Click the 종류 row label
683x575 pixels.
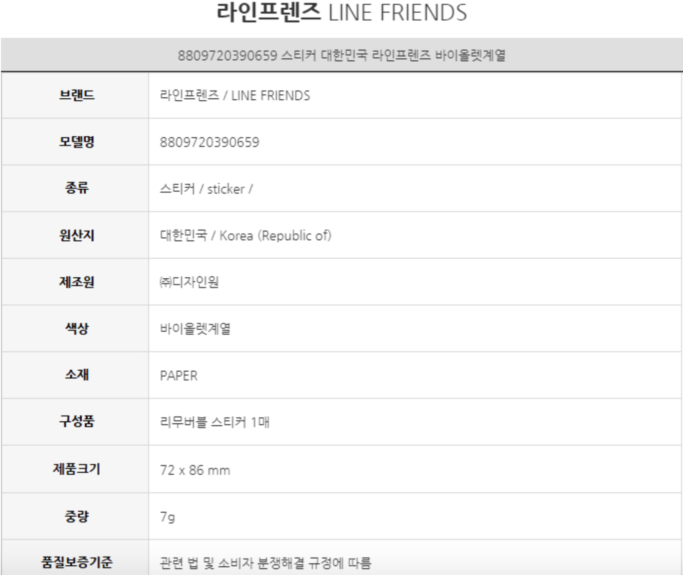coord(76,188)
